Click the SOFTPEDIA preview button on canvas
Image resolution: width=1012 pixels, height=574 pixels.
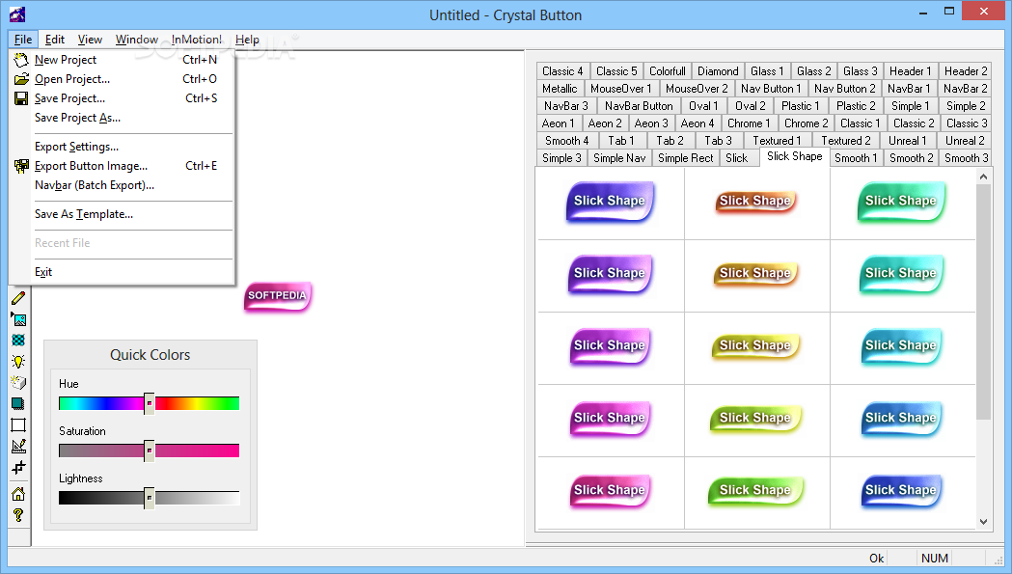click(x=278, y=296)
